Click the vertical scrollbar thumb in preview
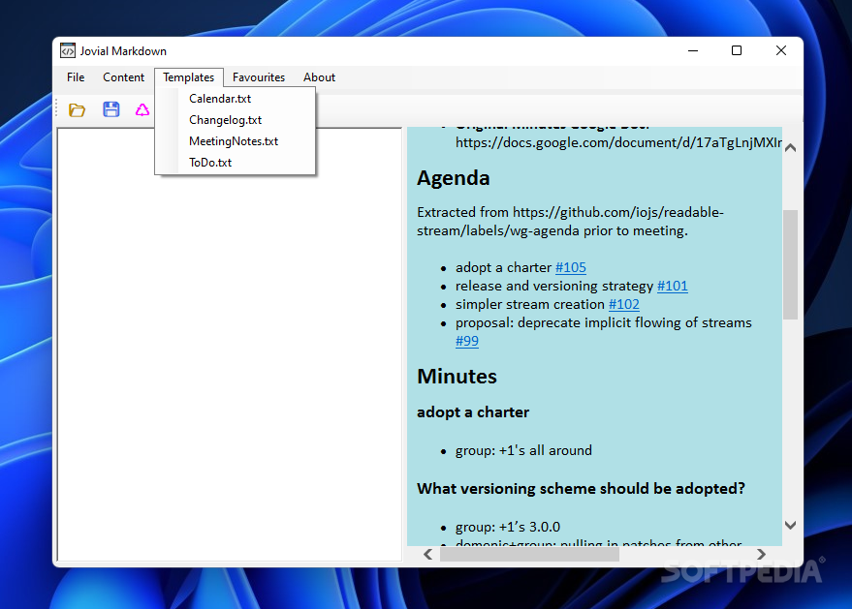Viewport: 852px width, 609px height. pyautogui.click(x=791, y=264)
